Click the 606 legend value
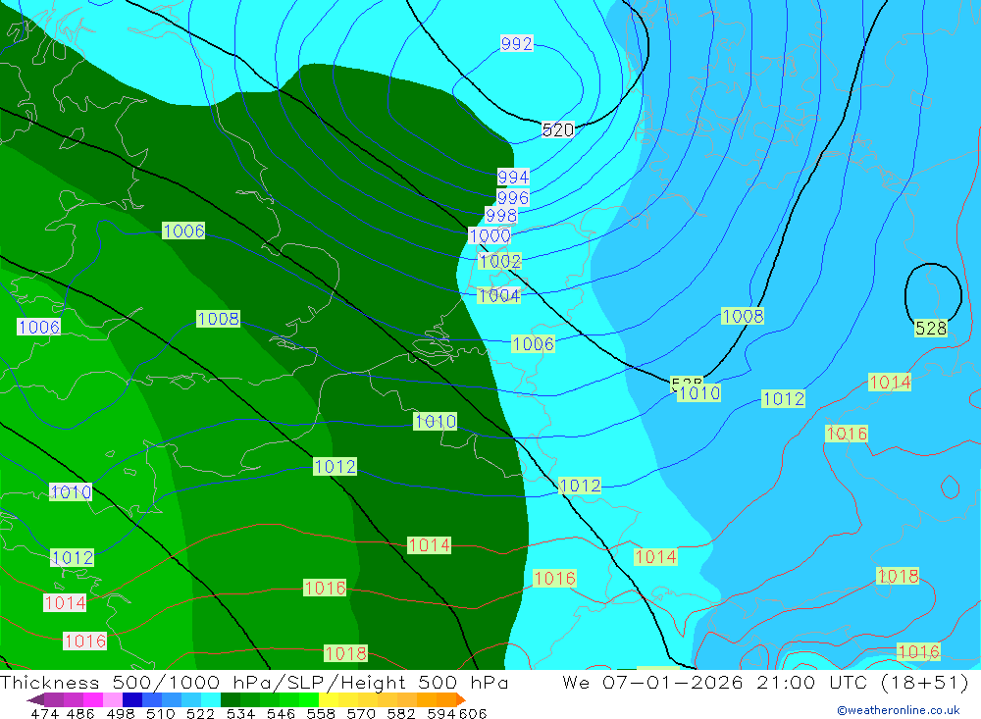 [473, 713]
